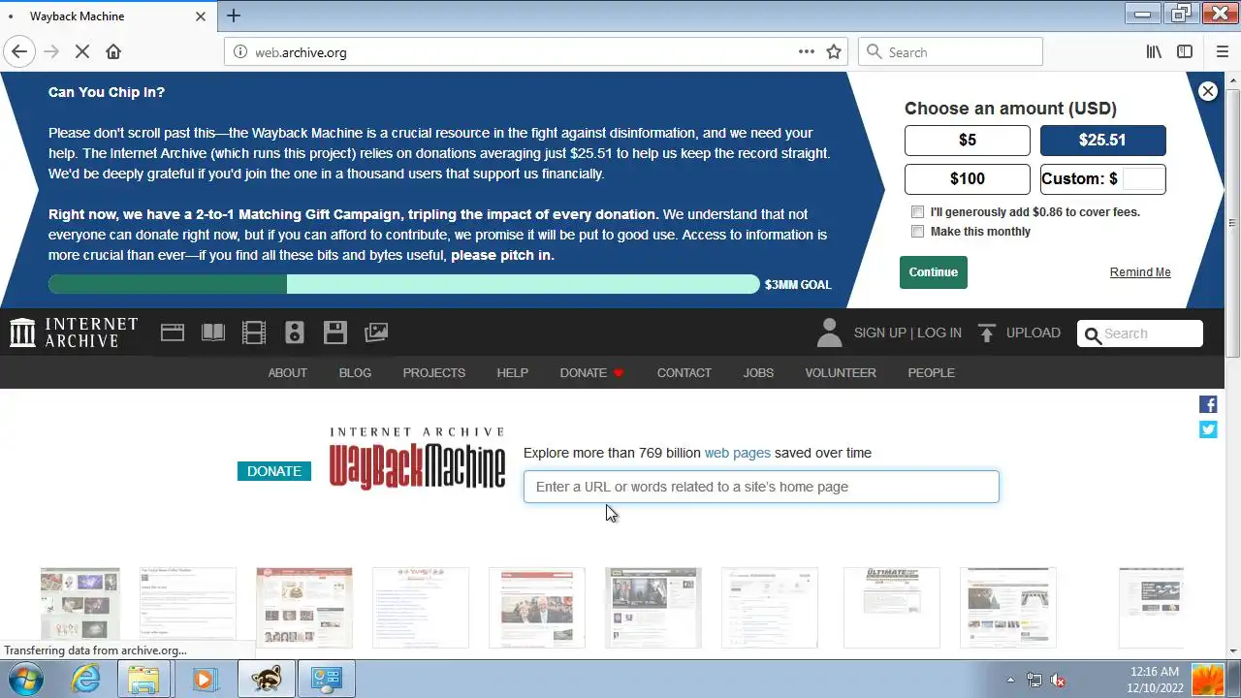Open the VOLUNTEER menu item

(841, 373)
